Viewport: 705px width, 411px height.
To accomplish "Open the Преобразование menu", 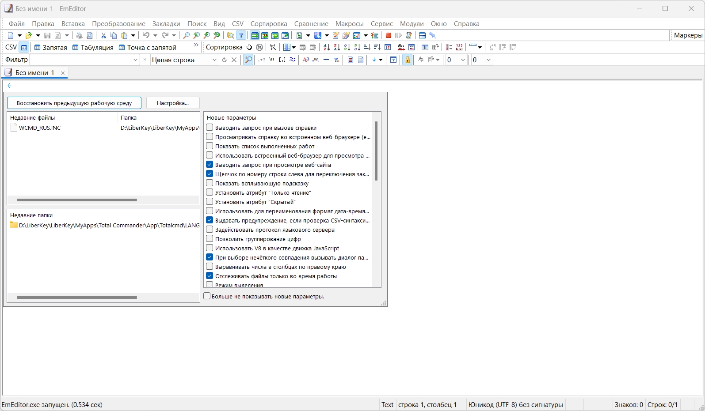I will point(118,24).
